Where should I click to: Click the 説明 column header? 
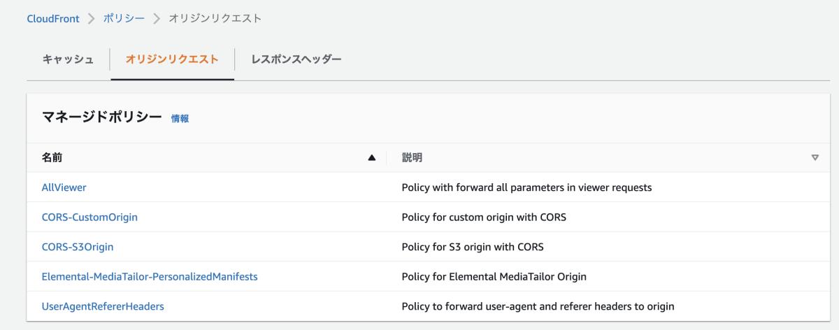click(x=412, y=158)
